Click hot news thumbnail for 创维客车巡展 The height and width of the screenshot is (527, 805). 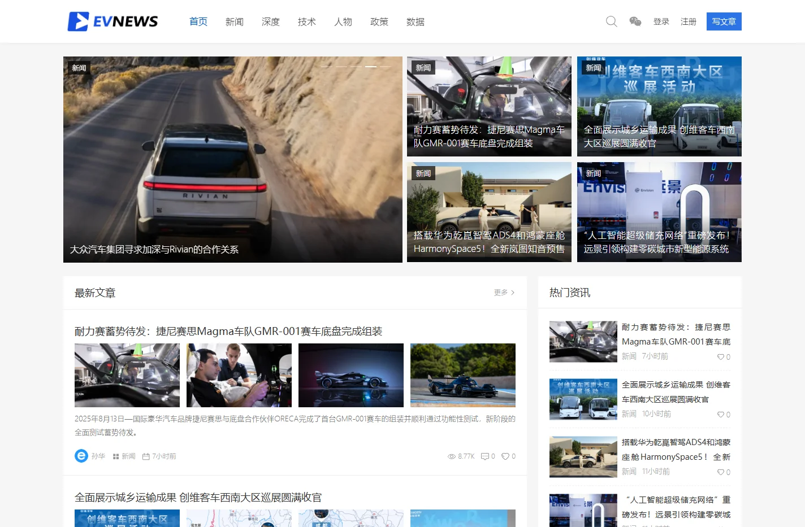tap(583, 399)
